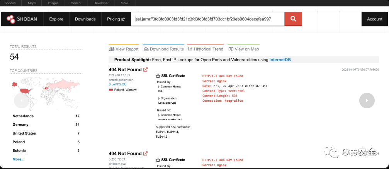This screenshot has height=169, width=389.
Task: Click the Shodan logo in header
Action: 21,19
